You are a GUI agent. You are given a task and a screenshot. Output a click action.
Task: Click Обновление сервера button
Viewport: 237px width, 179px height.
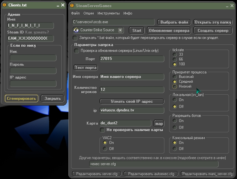(169, 31)
